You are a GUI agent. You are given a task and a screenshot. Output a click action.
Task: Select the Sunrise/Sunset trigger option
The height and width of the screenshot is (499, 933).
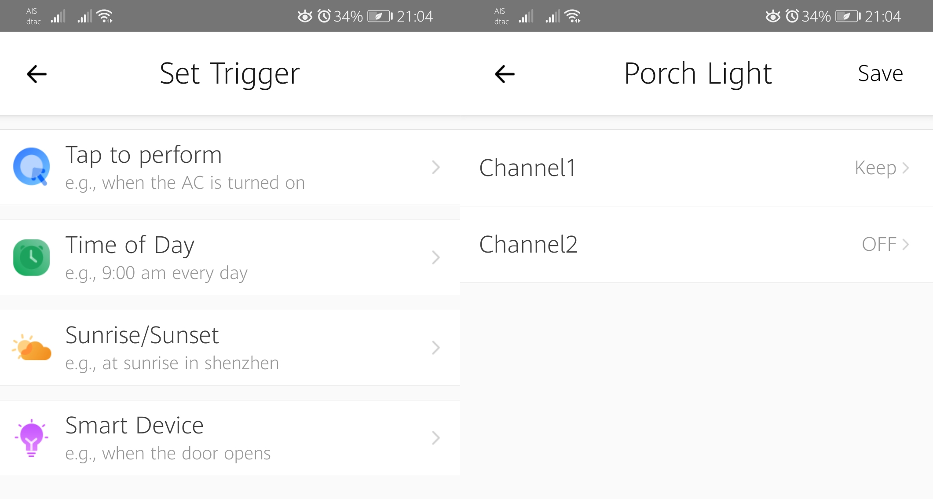(x=230, y=348)
